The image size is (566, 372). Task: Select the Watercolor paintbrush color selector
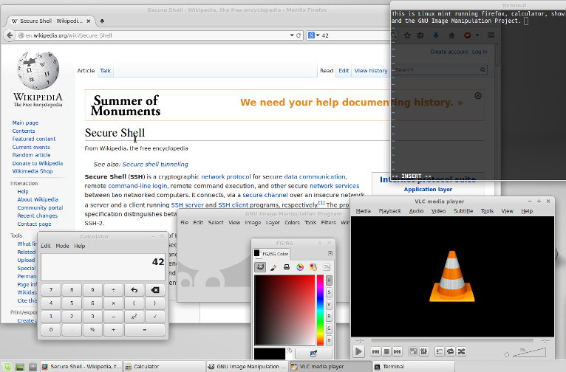click(273, 267)
